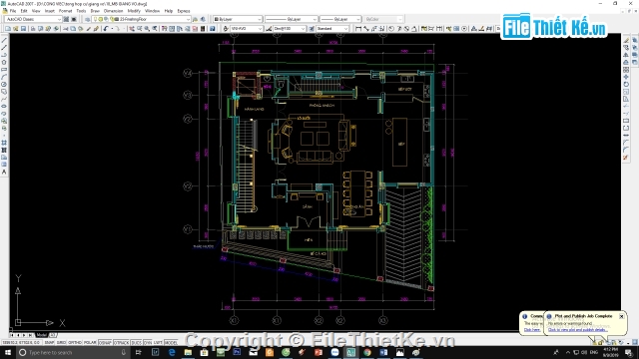This screenshot has height=359, width=639.
Task: Open the Modify menu
Action: [134, 11]
